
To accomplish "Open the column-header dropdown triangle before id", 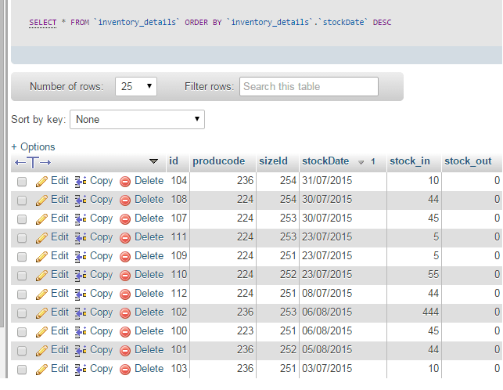I will (153, 161).
